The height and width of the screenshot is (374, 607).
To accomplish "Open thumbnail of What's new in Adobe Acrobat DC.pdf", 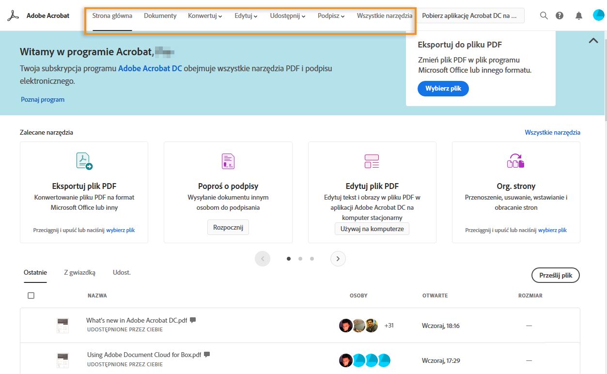I will point(62,325).
